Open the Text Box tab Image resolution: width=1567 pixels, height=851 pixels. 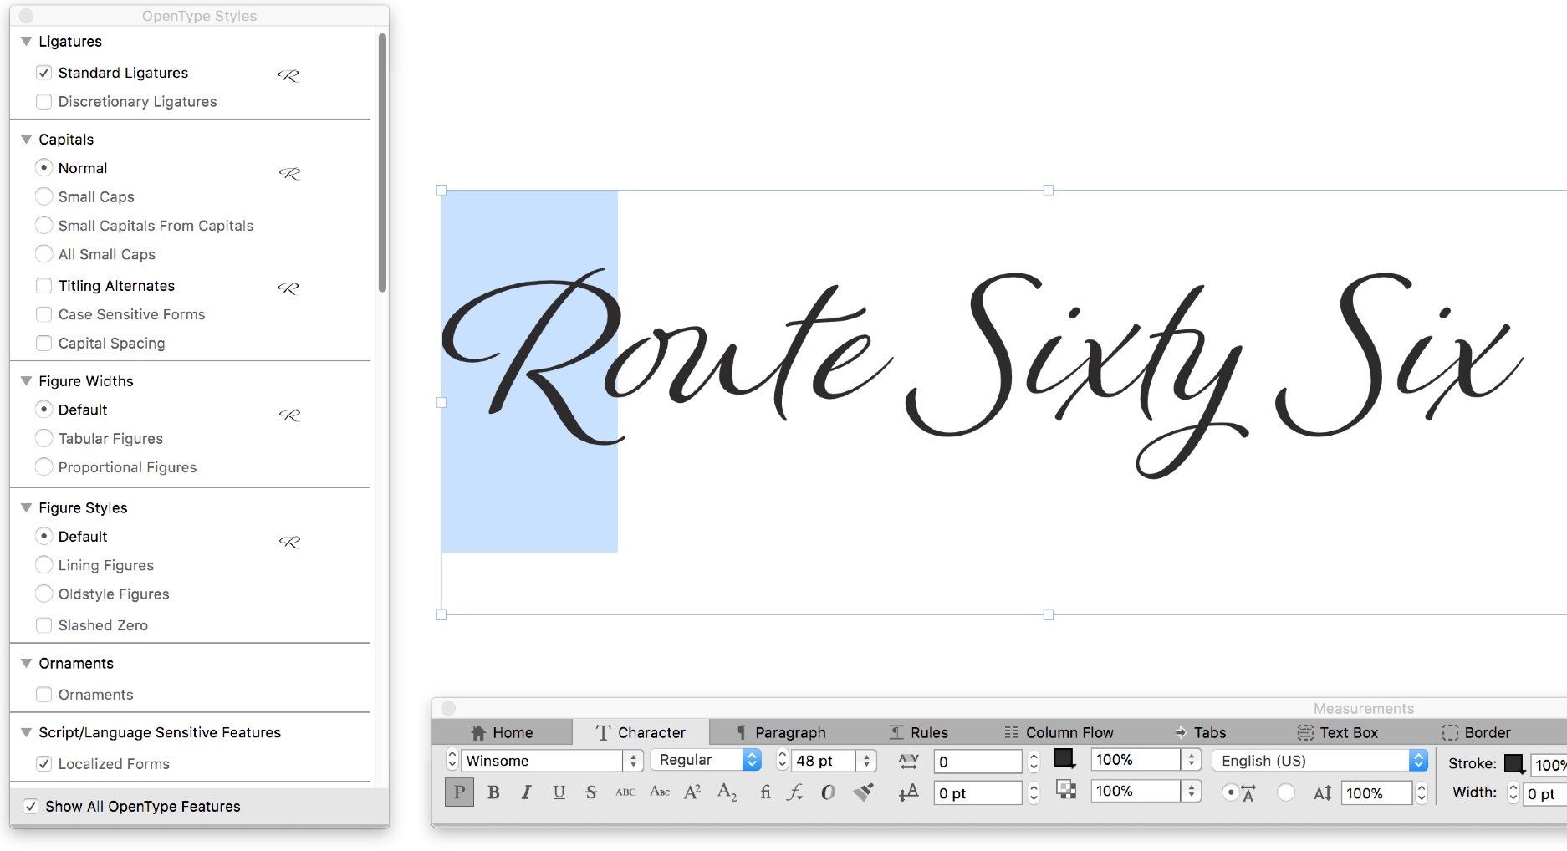1337,733
